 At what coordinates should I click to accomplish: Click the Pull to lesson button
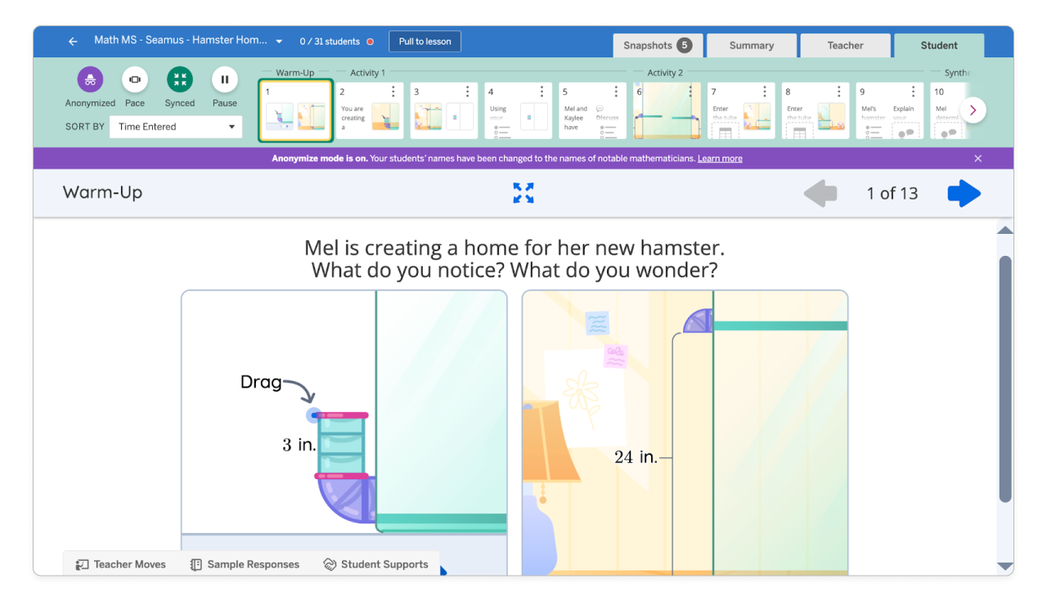pos(425,40)
